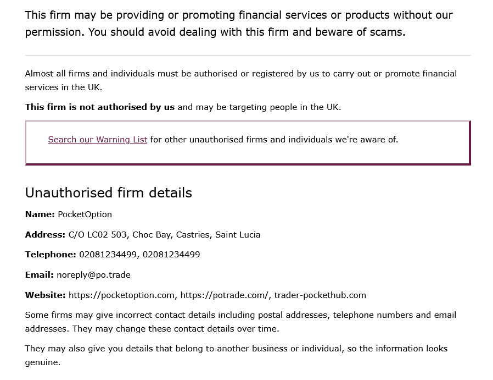Open the 'Search our Warning List' link
Viewport: 493px width, 380px height.
tap(97, 140)
